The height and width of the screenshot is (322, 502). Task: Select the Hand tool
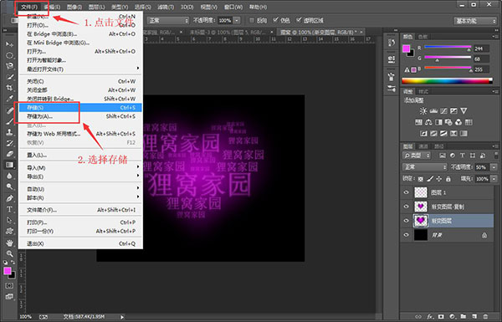click(9, 243)
